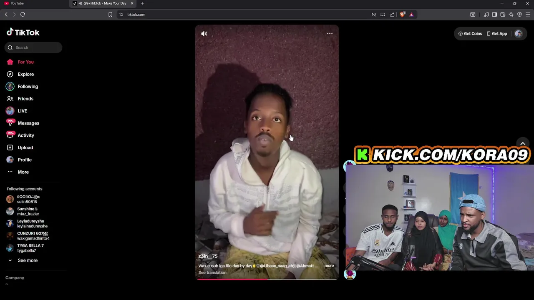Click the Brave Shields lion icon
This screenshot has width=534, height=300.
[x=402, y=15]
